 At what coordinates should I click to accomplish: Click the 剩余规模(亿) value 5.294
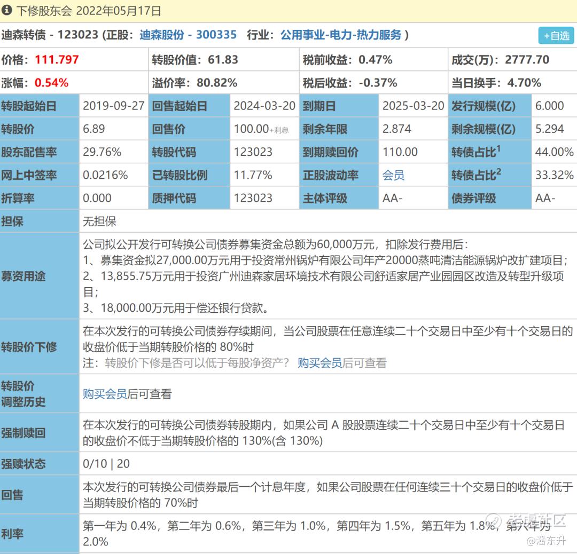[549, 129]
